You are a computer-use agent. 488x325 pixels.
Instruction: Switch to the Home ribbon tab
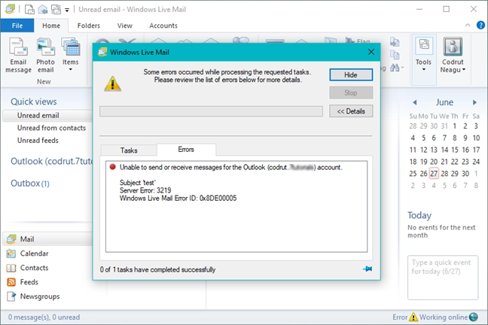(51, 26)
